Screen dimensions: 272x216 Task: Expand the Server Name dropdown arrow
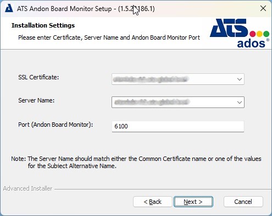239,102
